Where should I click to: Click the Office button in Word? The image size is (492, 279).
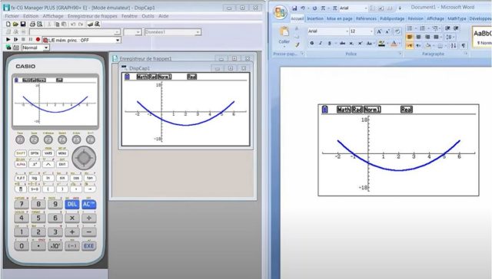click(280, 12)
